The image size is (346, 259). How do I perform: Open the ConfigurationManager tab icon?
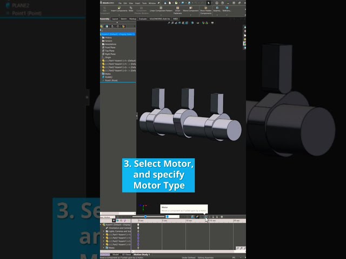112,26
